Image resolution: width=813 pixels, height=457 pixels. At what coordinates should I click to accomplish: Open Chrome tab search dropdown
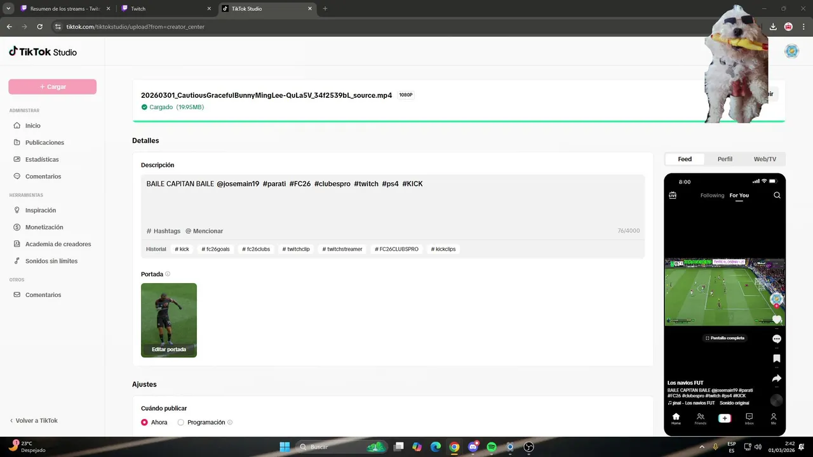(x=8, y=8)
